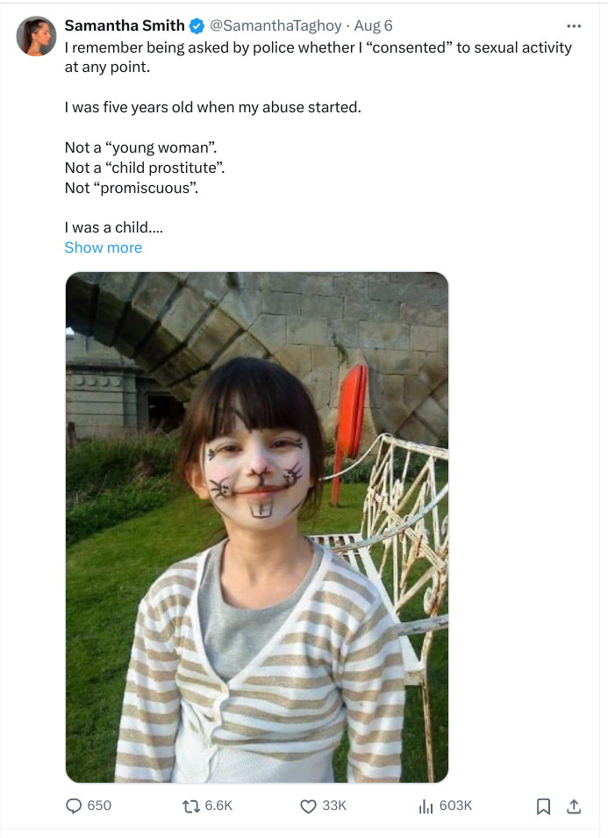Click the tweet's first line of text

[x=318, y=47]
